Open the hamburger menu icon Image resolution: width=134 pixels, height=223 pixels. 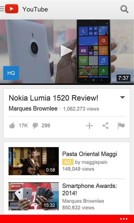(x=2, y=9)
